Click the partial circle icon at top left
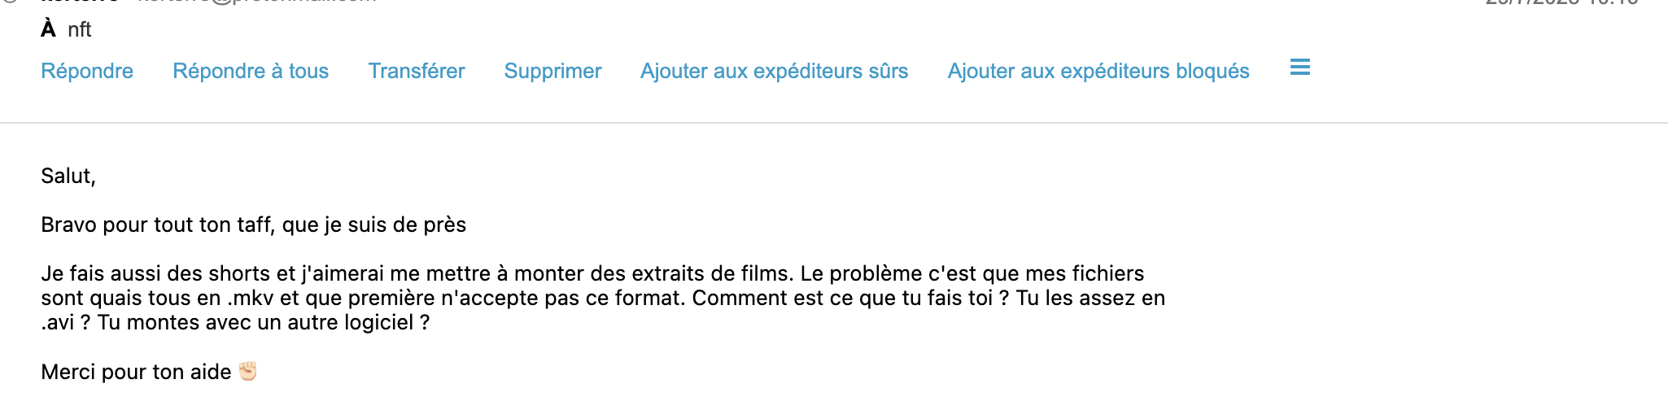This screenshot has width=1668, height=410. (10, 2)
